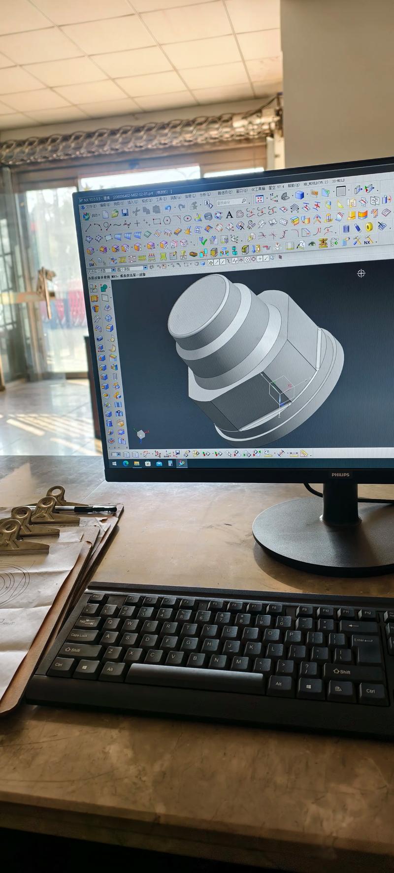Choose the Polygon hexagon tool

pyautogui.click(x=167, y=220)
